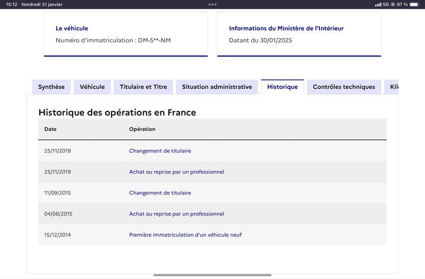
Task: Click 'Historique des opérations en France' heading
Action: pos(117,112)
